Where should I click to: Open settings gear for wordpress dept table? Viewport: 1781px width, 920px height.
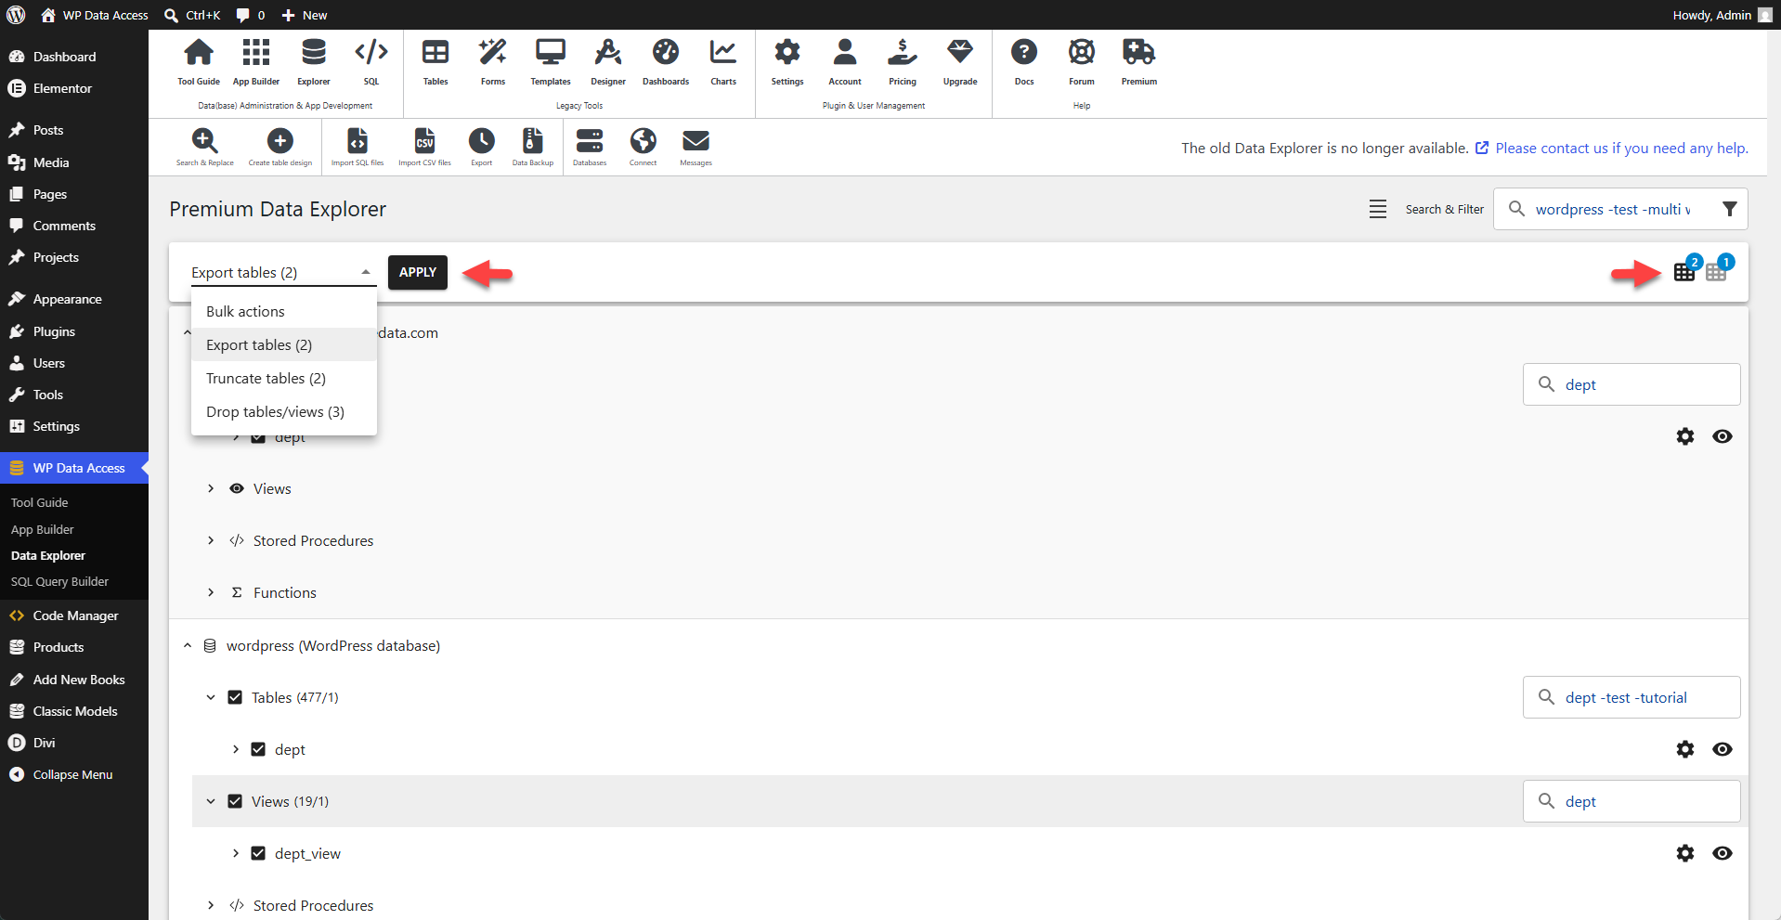click(x=1685, y=749)
